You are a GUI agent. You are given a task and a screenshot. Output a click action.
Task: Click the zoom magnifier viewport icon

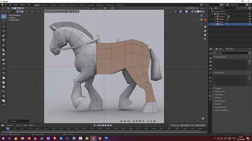tap(205, 27)
